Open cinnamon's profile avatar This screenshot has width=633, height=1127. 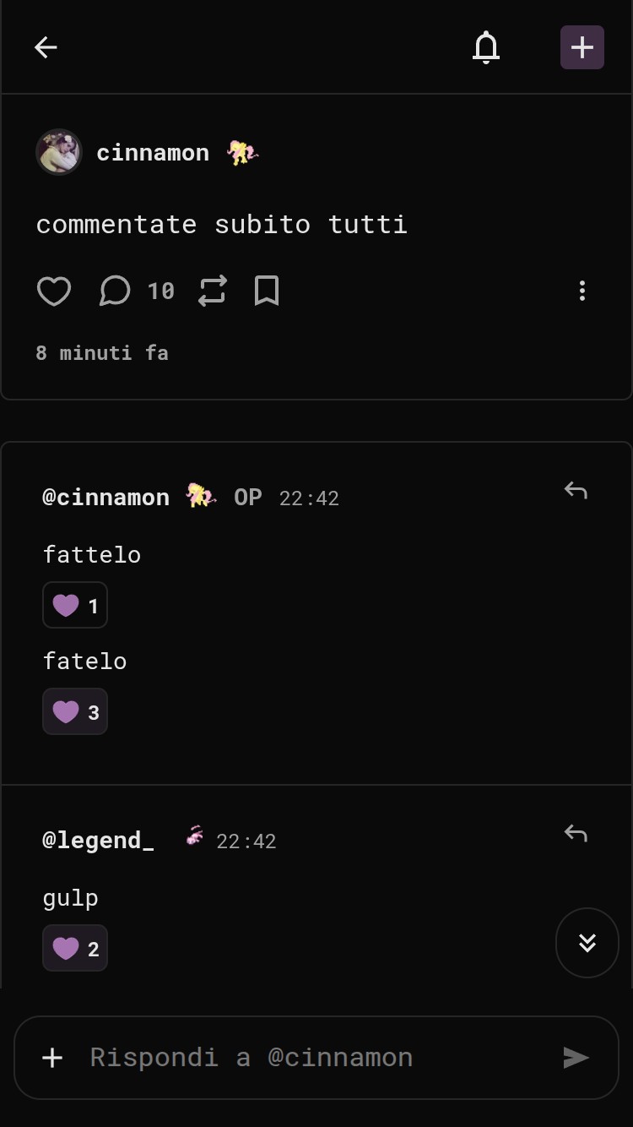click(59, 152)
